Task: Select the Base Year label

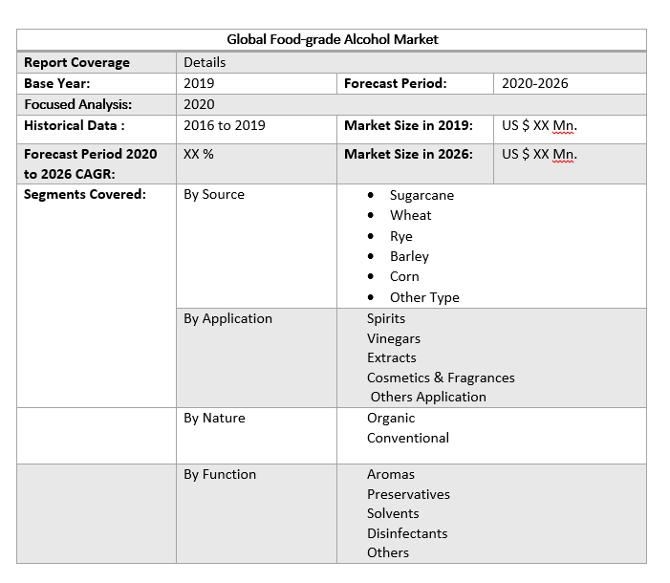Action: pyautogui.click(x=57, y=83)
